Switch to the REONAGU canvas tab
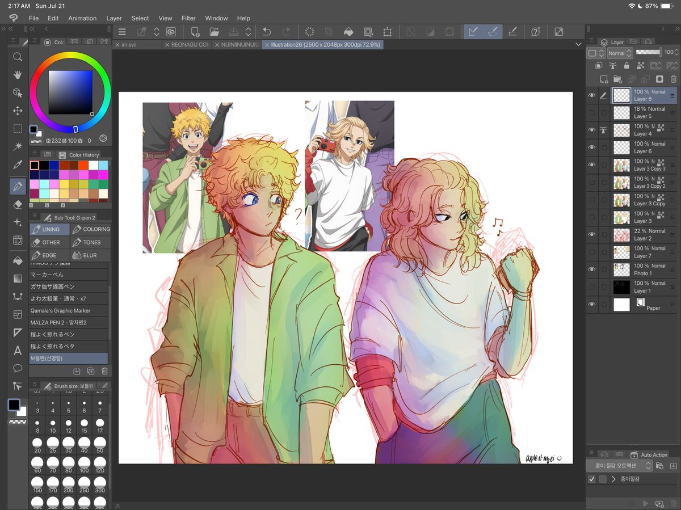Viewport: 681px width, 510px height. [187, 44]
